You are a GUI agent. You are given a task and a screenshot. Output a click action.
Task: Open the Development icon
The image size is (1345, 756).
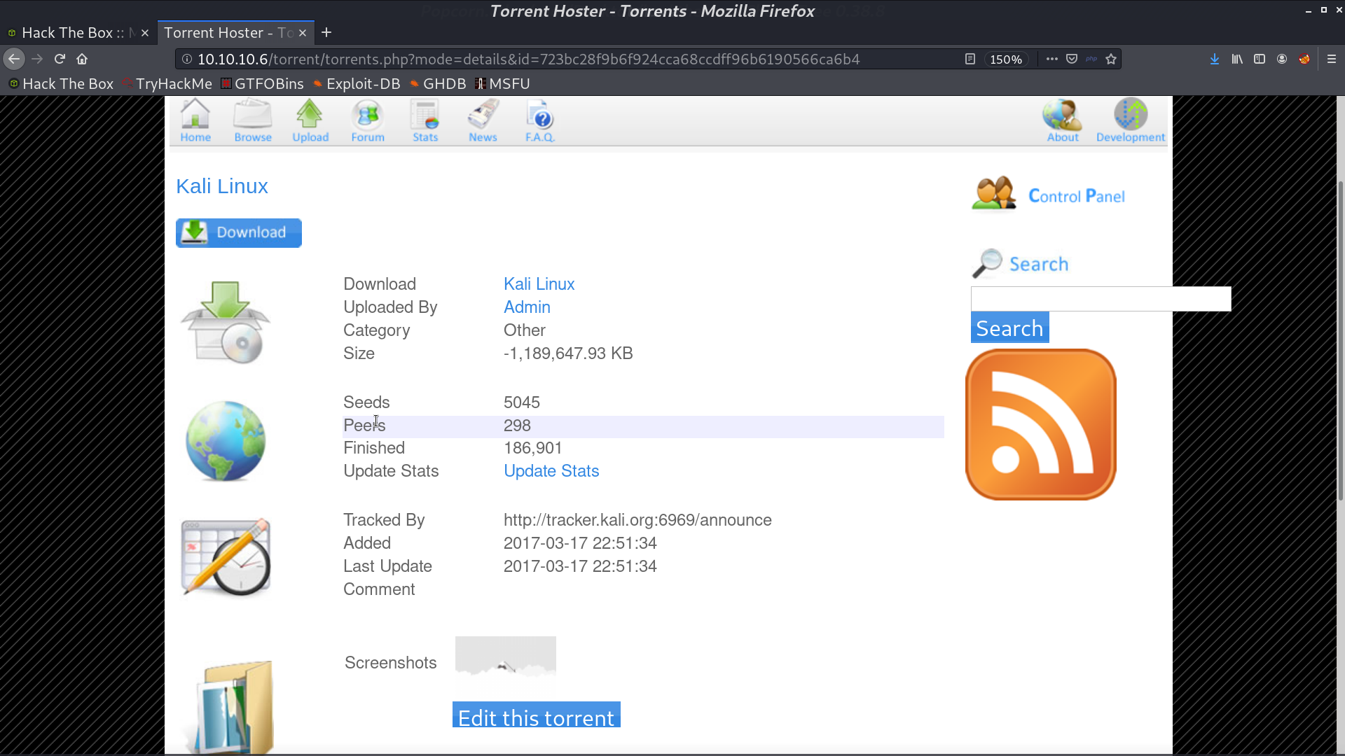click(x=1130, y=120)
